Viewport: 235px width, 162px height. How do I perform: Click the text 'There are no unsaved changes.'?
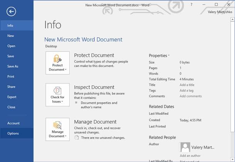click(x=103, y=138)
